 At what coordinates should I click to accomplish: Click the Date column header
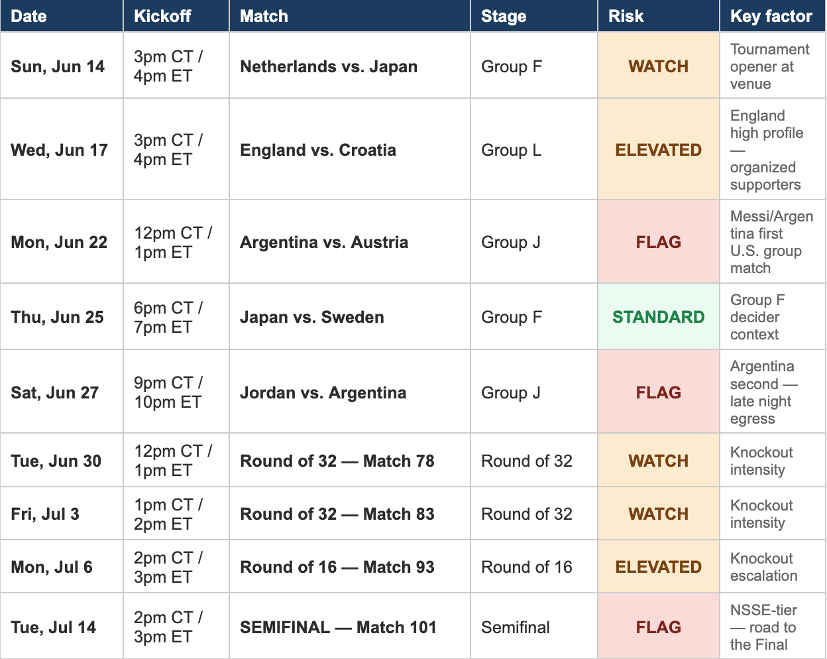[x=62, y=16]
